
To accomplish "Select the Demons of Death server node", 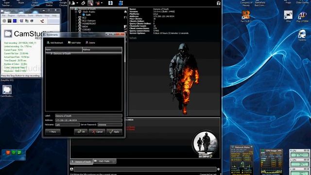I will tap(87, 9).
